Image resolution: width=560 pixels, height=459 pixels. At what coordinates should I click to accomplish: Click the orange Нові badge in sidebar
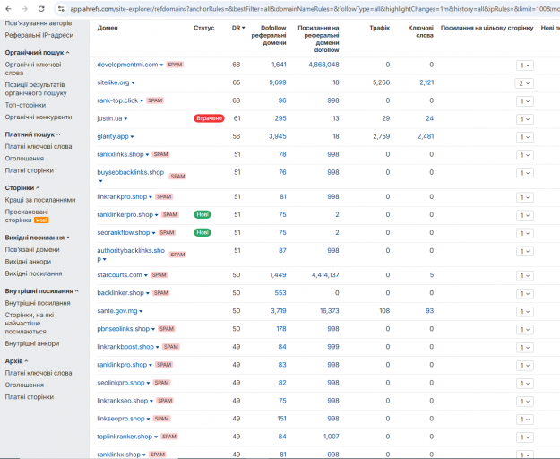pos(41,221)
